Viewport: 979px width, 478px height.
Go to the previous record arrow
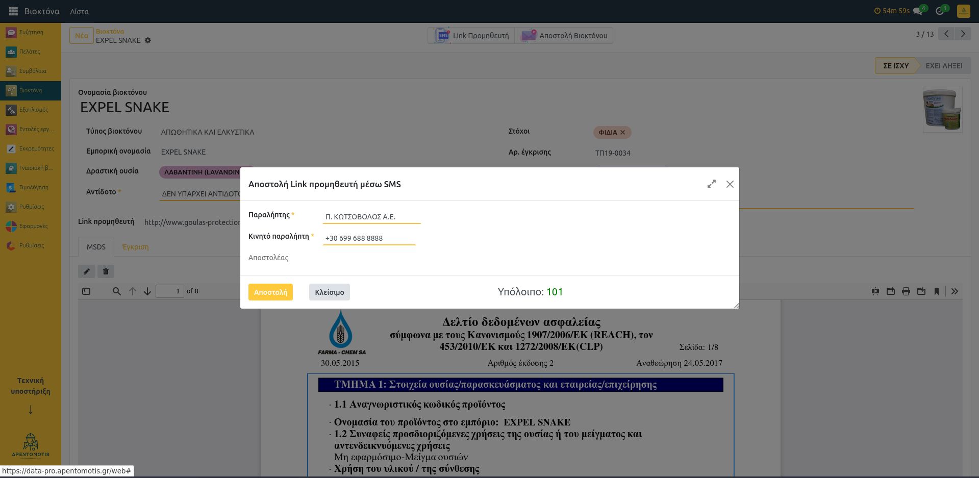[x=946, y=34]
